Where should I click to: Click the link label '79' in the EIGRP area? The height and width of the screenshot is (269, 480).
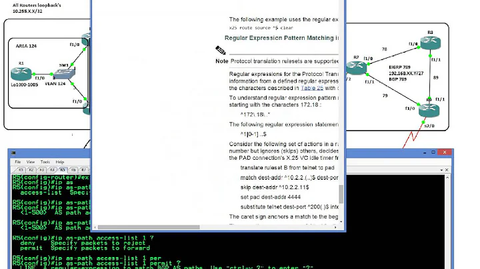pyautogui.click(x=385, y=96)
